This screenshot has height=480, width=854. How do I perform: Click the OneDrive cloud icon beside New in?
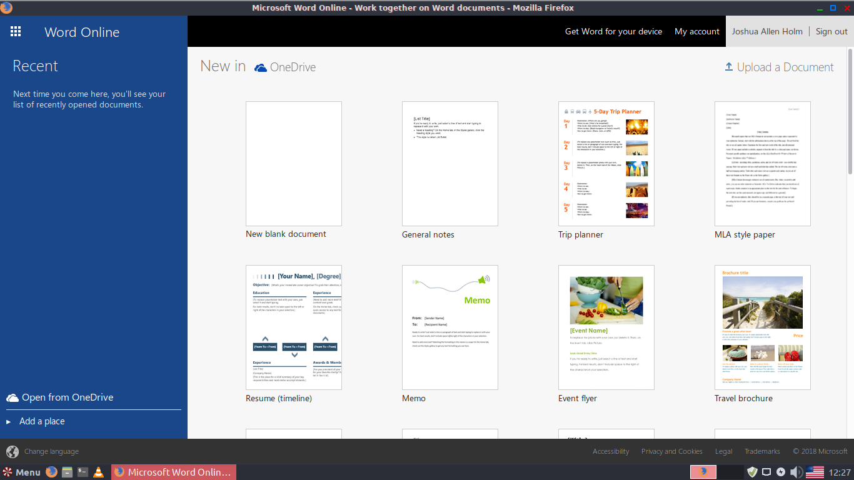[x=261, y=67]
